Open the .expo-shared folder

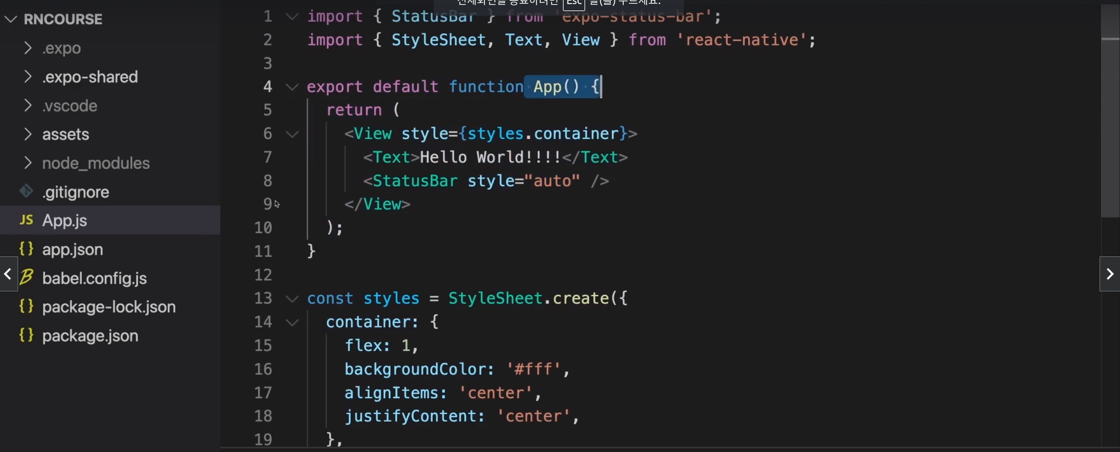90,77
